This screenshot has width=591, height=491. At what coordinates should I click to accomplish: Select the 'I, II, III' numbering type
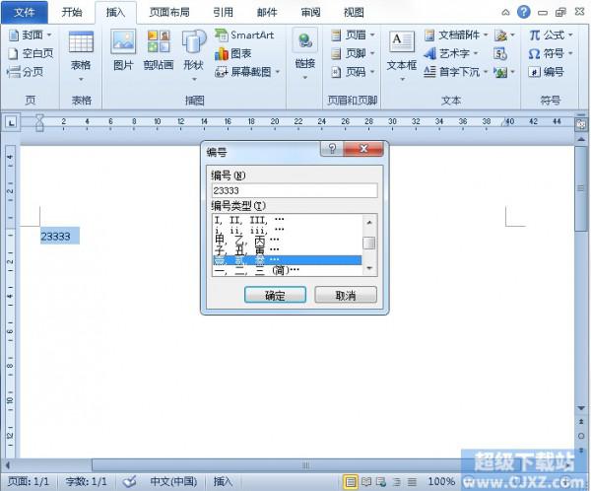[x=287, y=219]
